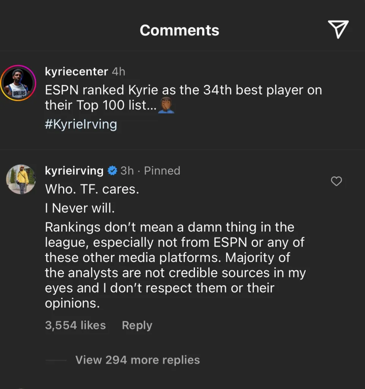365x389 pixels.
Task: Open kyriecenter's profile picture with story ring
Action: coord(18,83)
